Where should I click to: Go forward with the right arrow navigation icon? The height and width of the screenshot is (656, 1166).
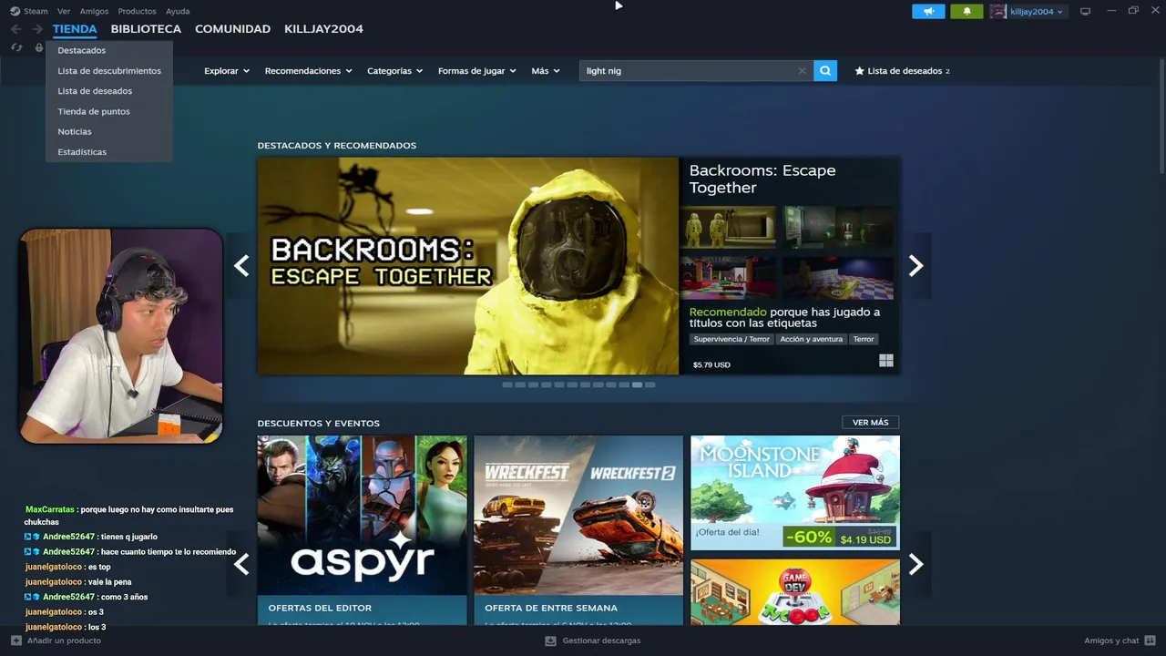coord(37,29)
